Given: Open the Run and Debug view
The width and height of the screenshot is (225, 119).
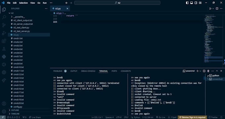Looking at the screenshot, I should point(4,33).
